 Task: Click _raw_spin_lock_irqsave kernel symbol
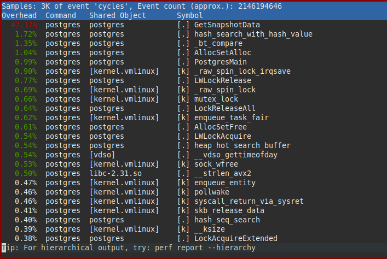[x=242, y=71]
